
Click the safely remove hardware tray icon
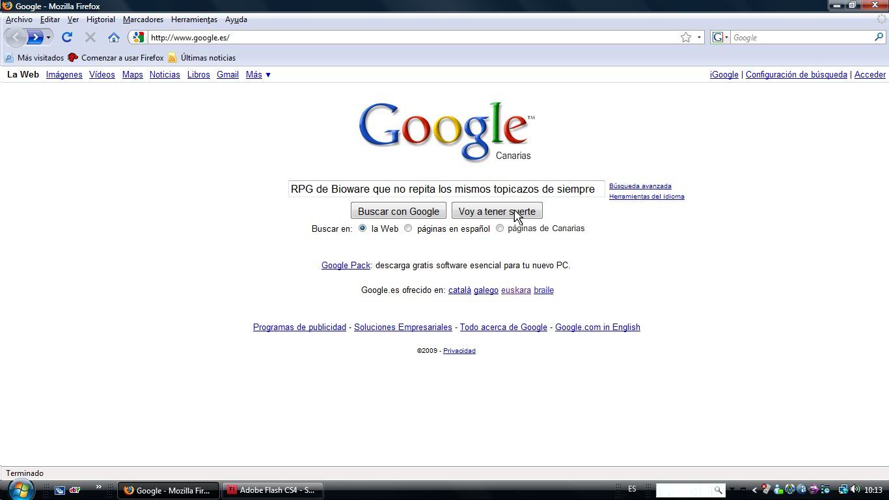pos(766,490)
